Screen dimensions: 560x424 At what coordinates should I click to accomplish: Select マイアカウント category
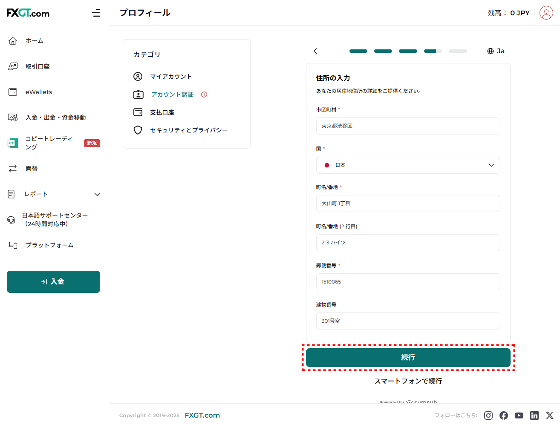click(170, 77)
